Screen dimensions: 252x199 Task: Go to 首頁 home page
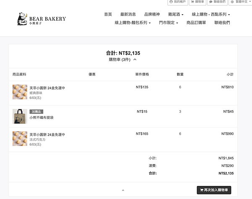[108, 14]
